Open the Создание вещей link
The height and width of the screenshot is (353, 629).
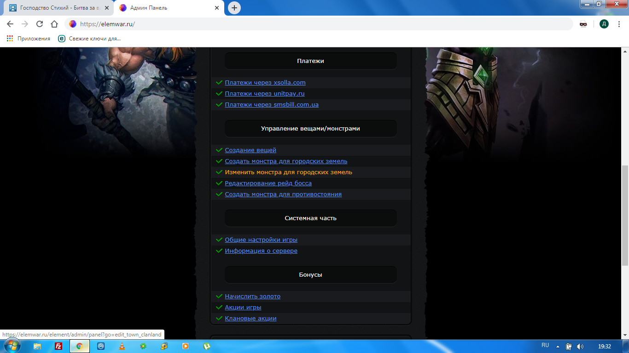tap(250, 150)
